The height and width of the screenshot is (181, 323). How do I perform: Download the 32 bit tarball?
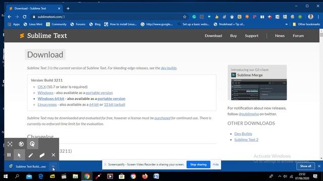[115, 105]
